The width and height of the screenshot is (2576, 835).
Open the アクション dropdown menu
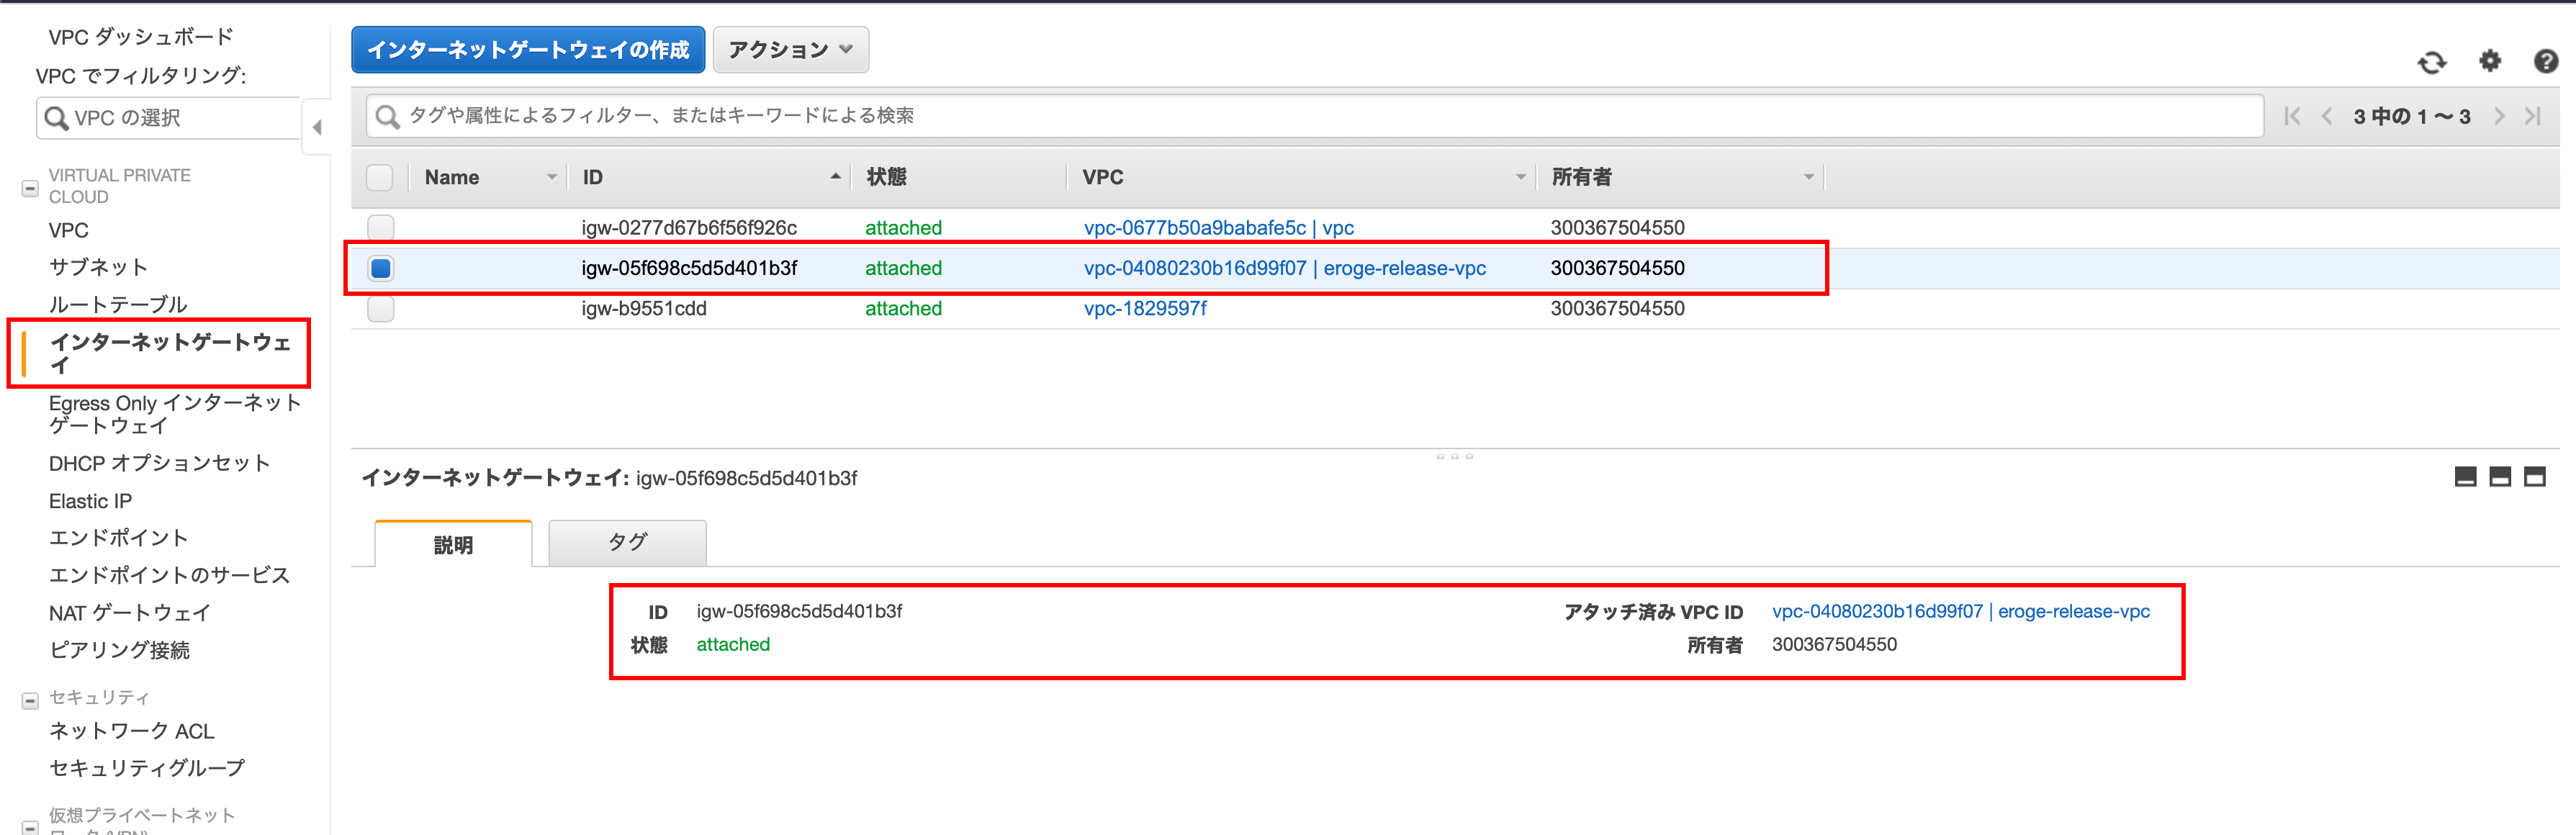tap(790, 50)
